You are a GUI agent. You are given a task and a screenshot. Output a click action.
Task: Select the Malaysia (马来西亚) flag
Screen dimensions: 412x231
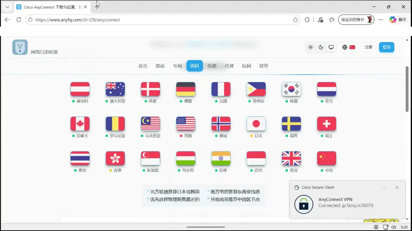point(151,124)
